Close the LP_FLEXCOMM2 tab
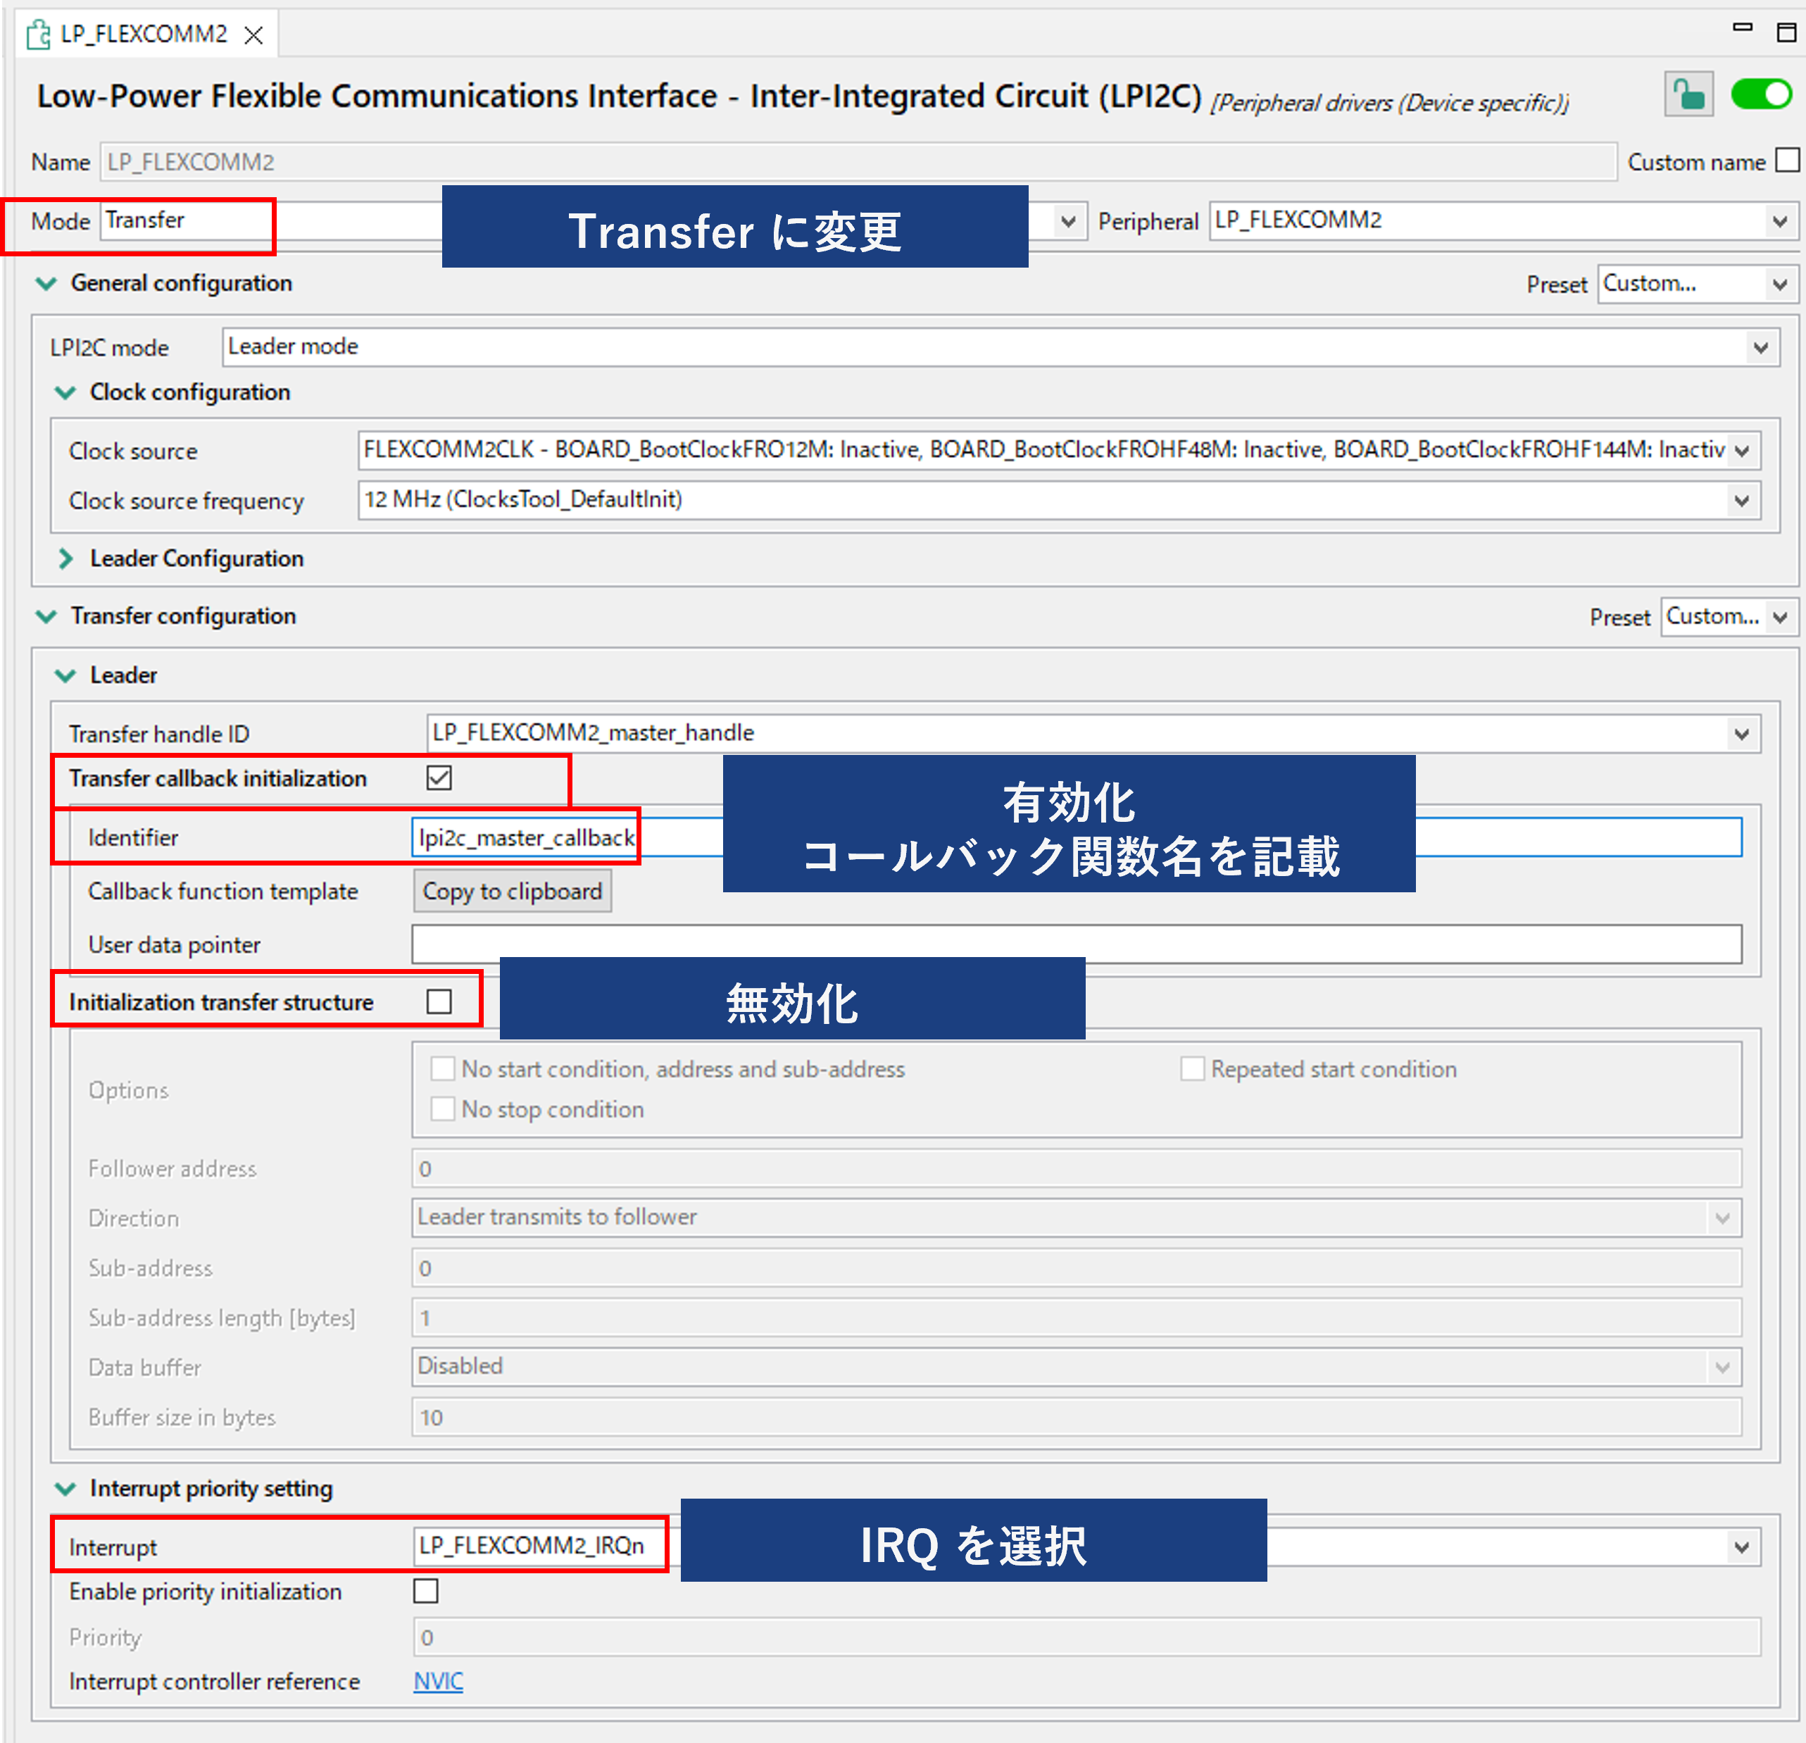This screenshot has width=1806, height=1743. coord(253,35)
